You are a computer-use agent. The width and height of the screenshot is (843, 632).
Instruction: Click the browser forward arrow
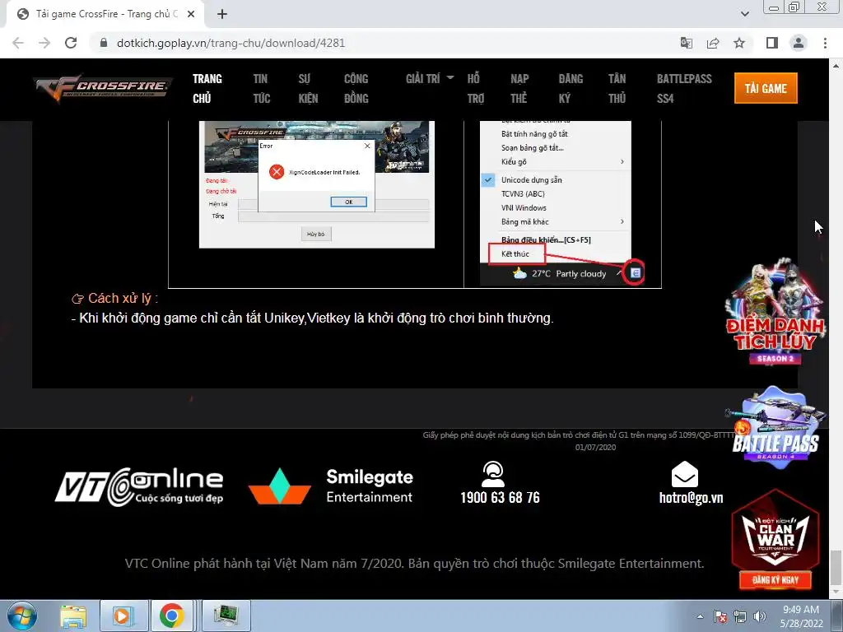44,43
